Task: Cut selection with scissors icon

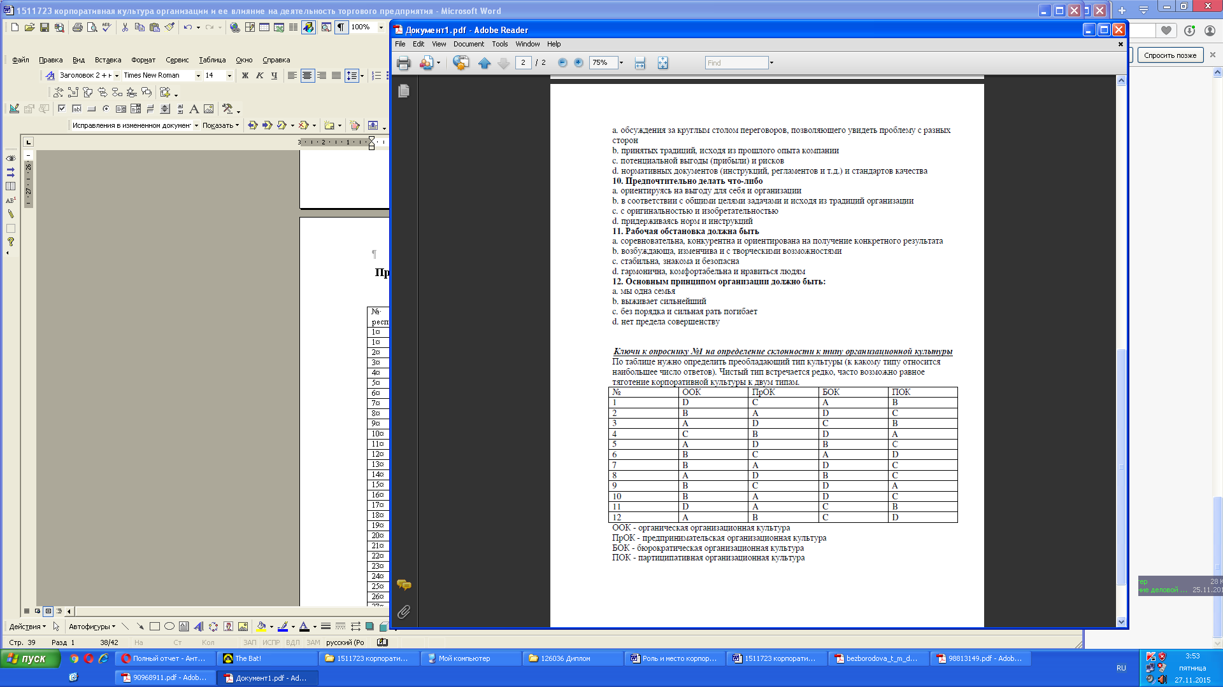Action: tap(125, 27)
